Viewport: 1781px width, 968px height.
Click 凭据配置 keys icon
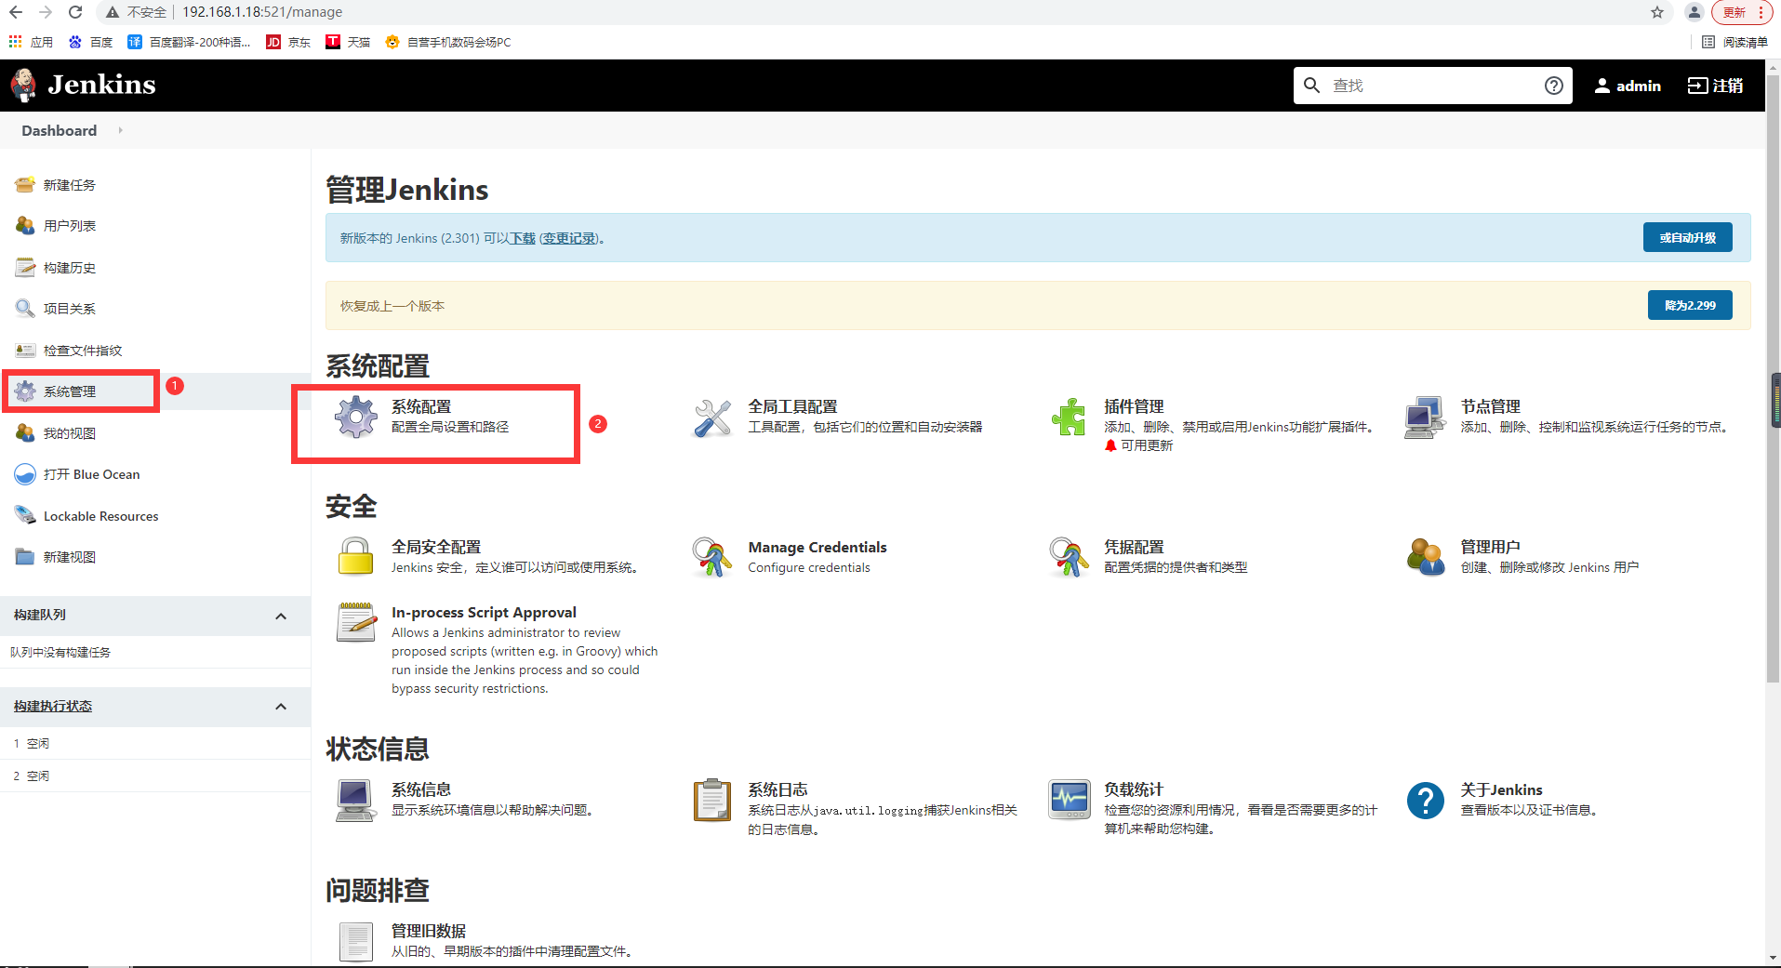click(1069, 556)
